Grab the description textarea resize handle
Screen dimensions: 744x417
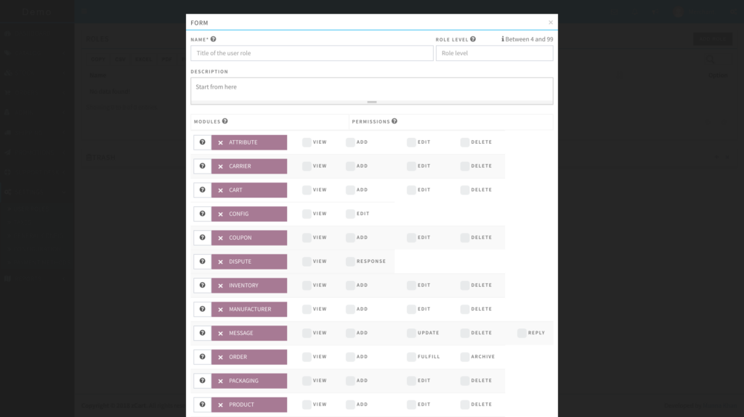pyautogui.click(x=372, y=102)
